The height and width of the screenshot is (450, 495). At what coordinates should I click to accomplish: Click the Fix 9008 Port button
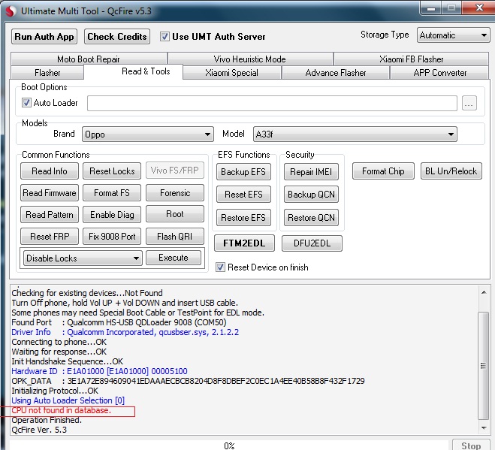point(112,237)
